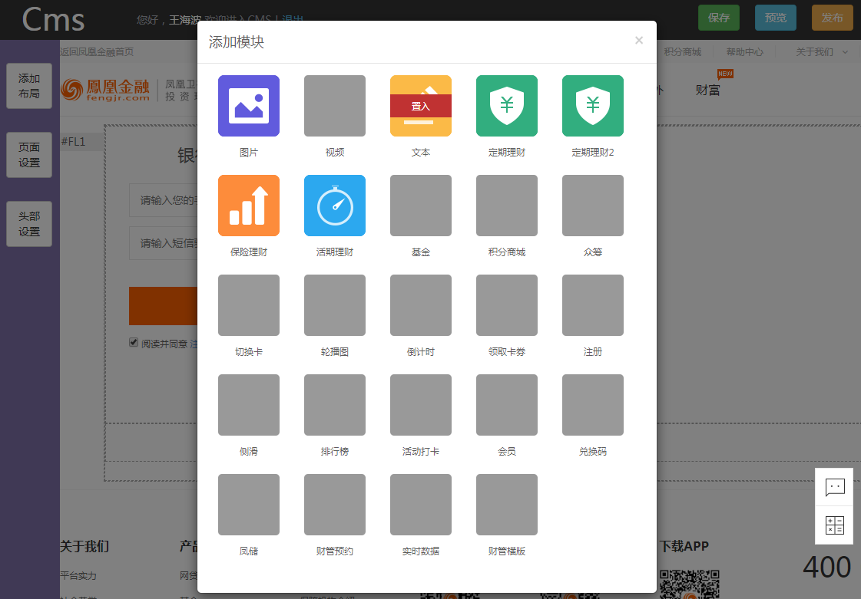Choose the 排行榜 ranking module

[x=335, y=405]
